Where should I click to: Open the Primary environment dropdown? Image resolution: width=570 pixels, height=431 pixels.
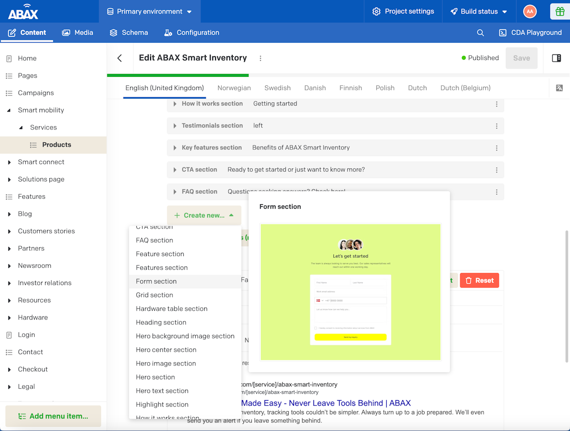[150, 11]
